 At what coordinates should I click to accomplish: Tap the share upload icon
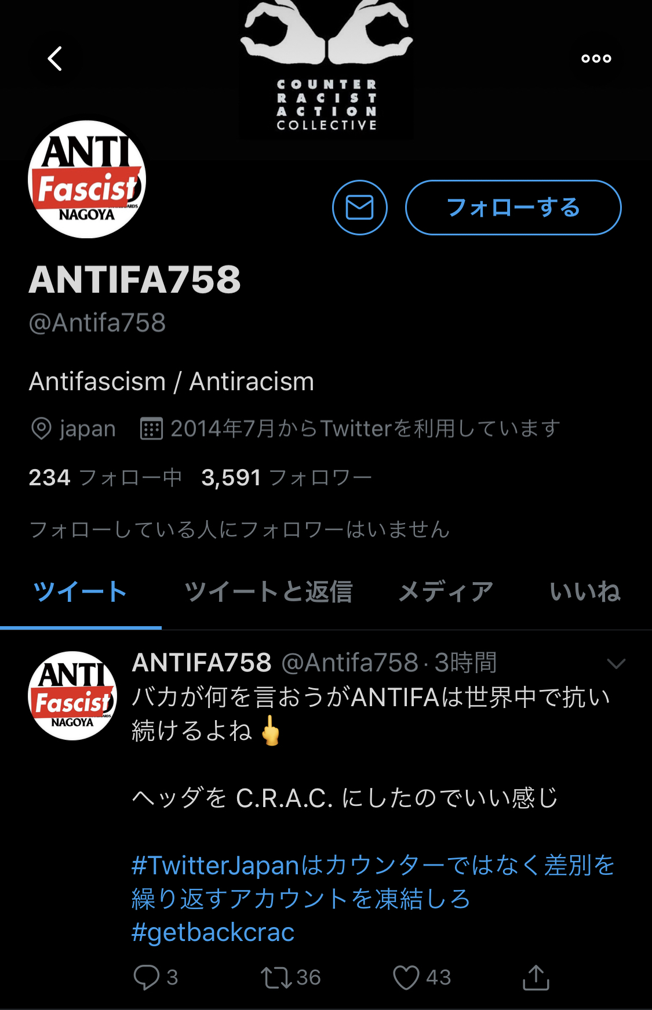pos(536,978)
